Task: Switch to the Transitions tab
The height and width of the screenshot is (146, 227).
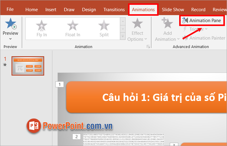Action: click(114, 10)
